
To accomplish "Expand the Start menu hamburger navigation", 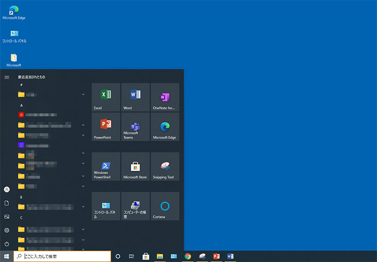I will pyautogui.click(x=7, y=77).
